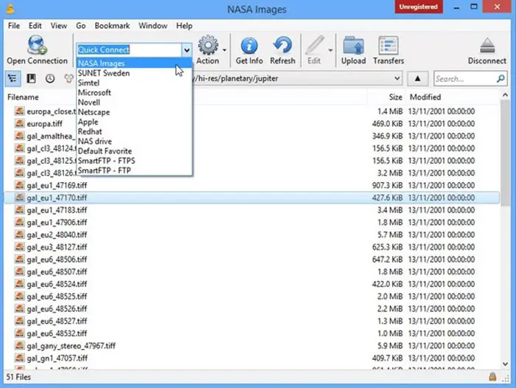
Task: Open the Go menu
Action: click(x=80, y=26)
